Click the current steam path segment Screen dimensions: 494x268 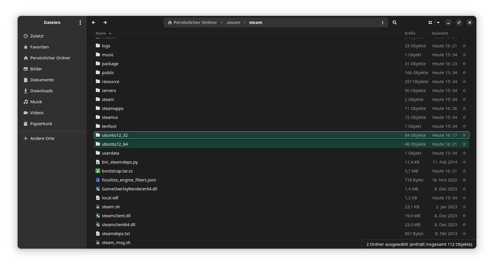(x=256, y=23)
